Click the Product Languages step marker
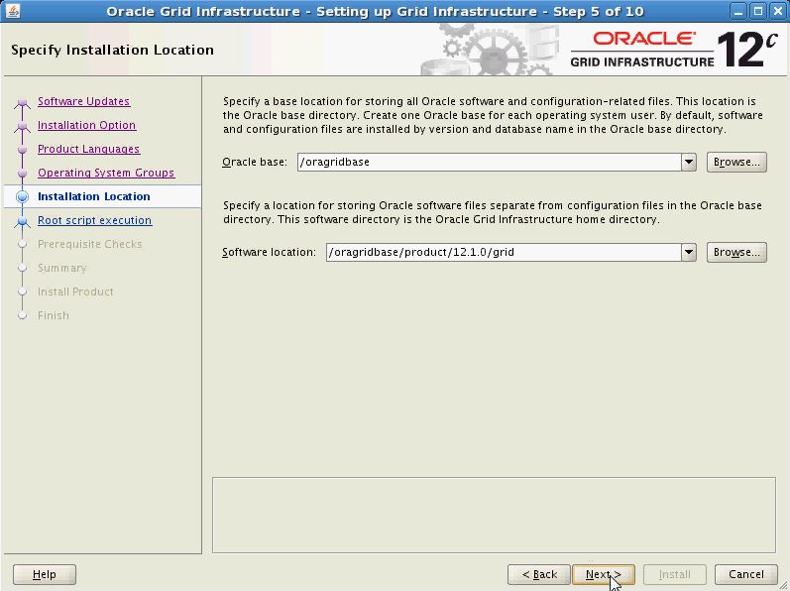This screenshot has width=790, height=591. pos(22,150)
